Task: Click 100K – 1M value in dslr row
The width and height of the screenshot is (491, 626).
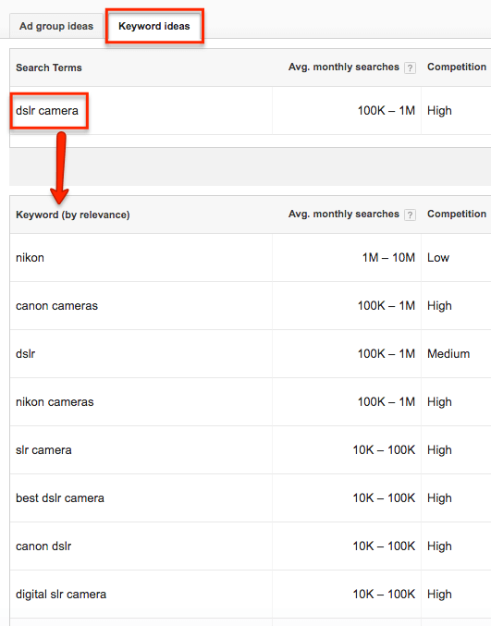Action: click(386, 354)
